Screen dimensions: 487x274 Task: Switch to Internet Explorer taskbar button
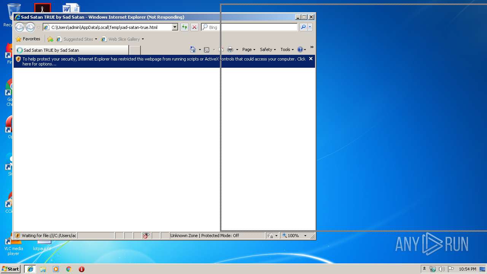(30, 269)
